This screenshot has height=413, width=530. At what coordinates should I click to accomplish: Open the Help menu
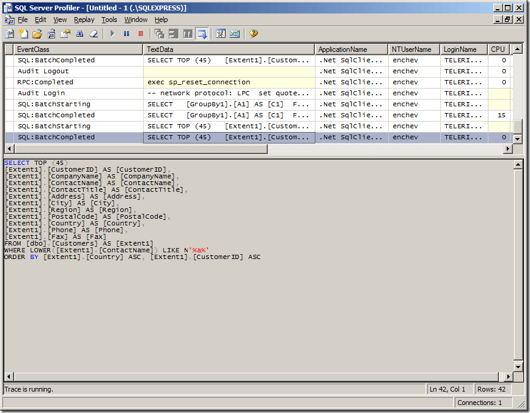pyautogui.click(x=161, y=20)
